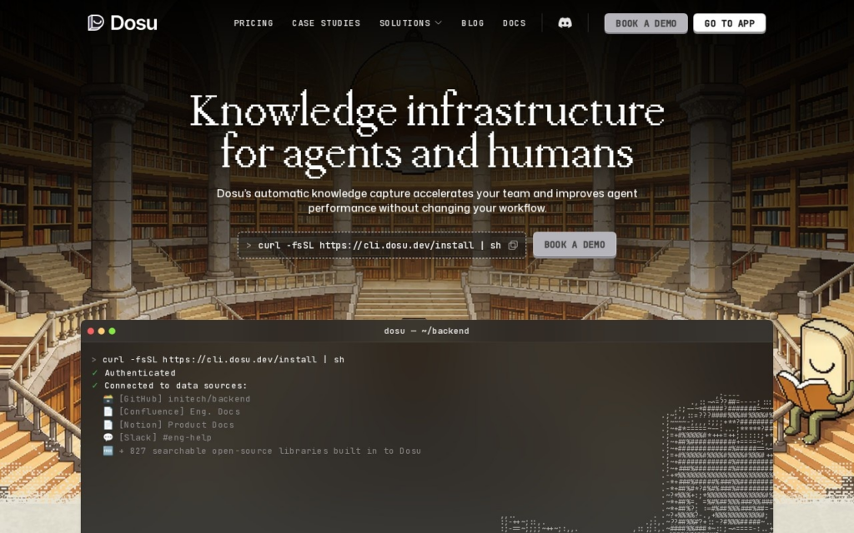
Task: Click the 'Authenticated' line in terminal
Action: pyautogui.click(x=140, y=372)
